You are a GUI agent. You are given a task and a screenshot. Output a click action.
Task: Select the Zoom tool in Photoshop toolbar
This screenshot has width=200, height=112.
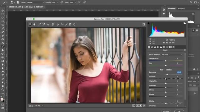[2, 90]
